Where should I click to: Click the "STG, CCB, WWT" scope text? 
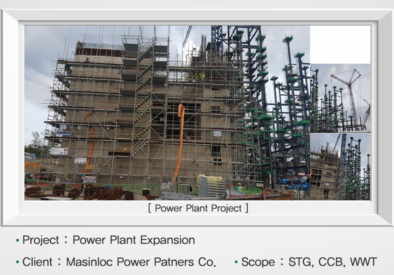333,262
